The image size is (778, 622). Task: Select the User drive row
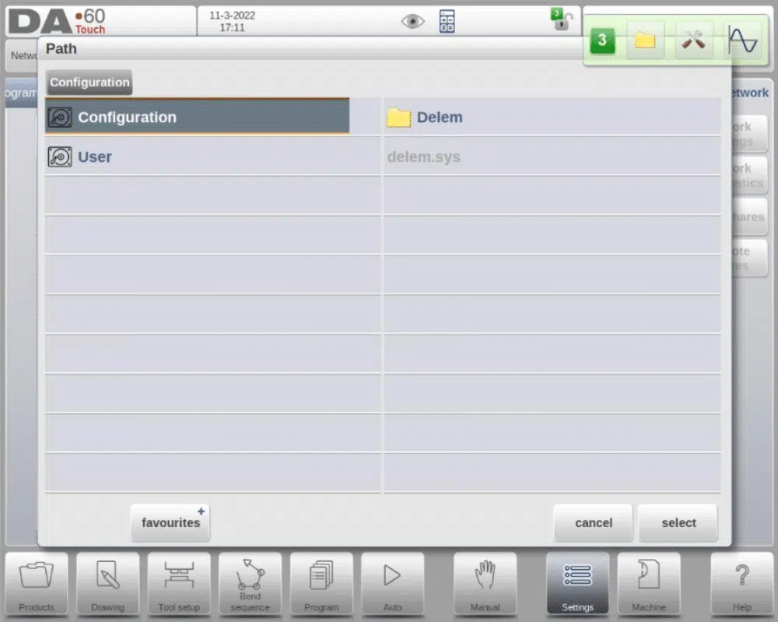point(213,157)
